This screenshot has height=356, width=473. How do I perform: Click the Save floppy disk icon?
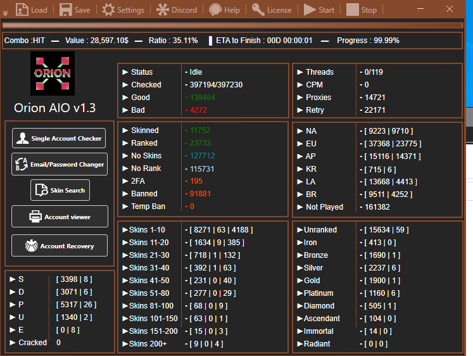click(65, 10)
